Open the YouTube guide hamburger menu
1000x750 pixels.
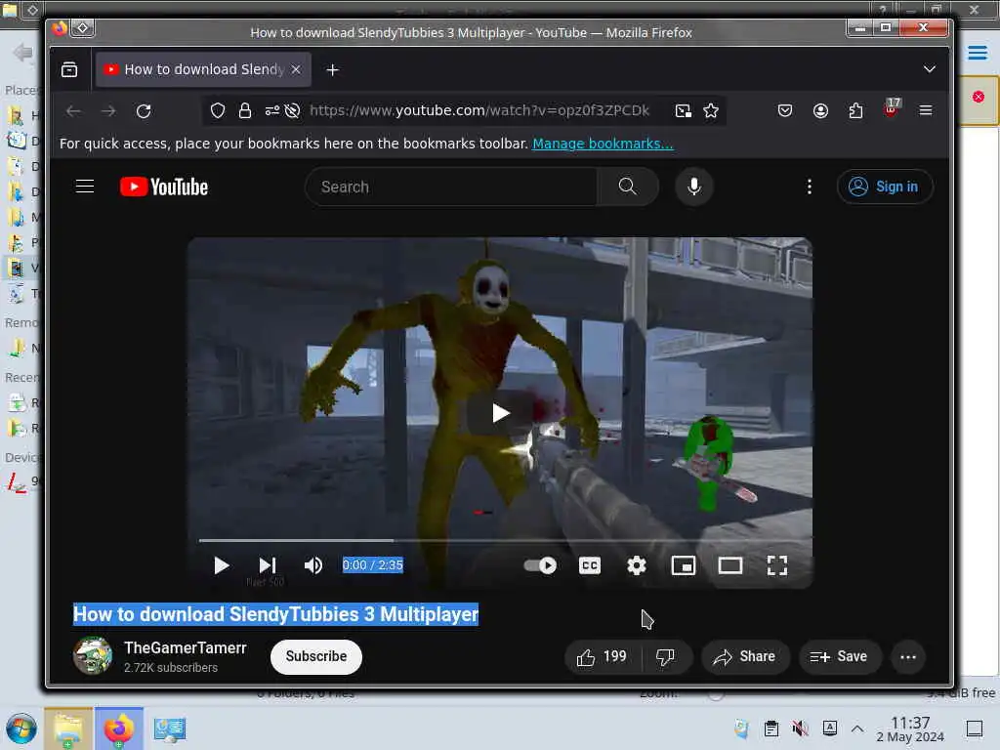(85, 187)
